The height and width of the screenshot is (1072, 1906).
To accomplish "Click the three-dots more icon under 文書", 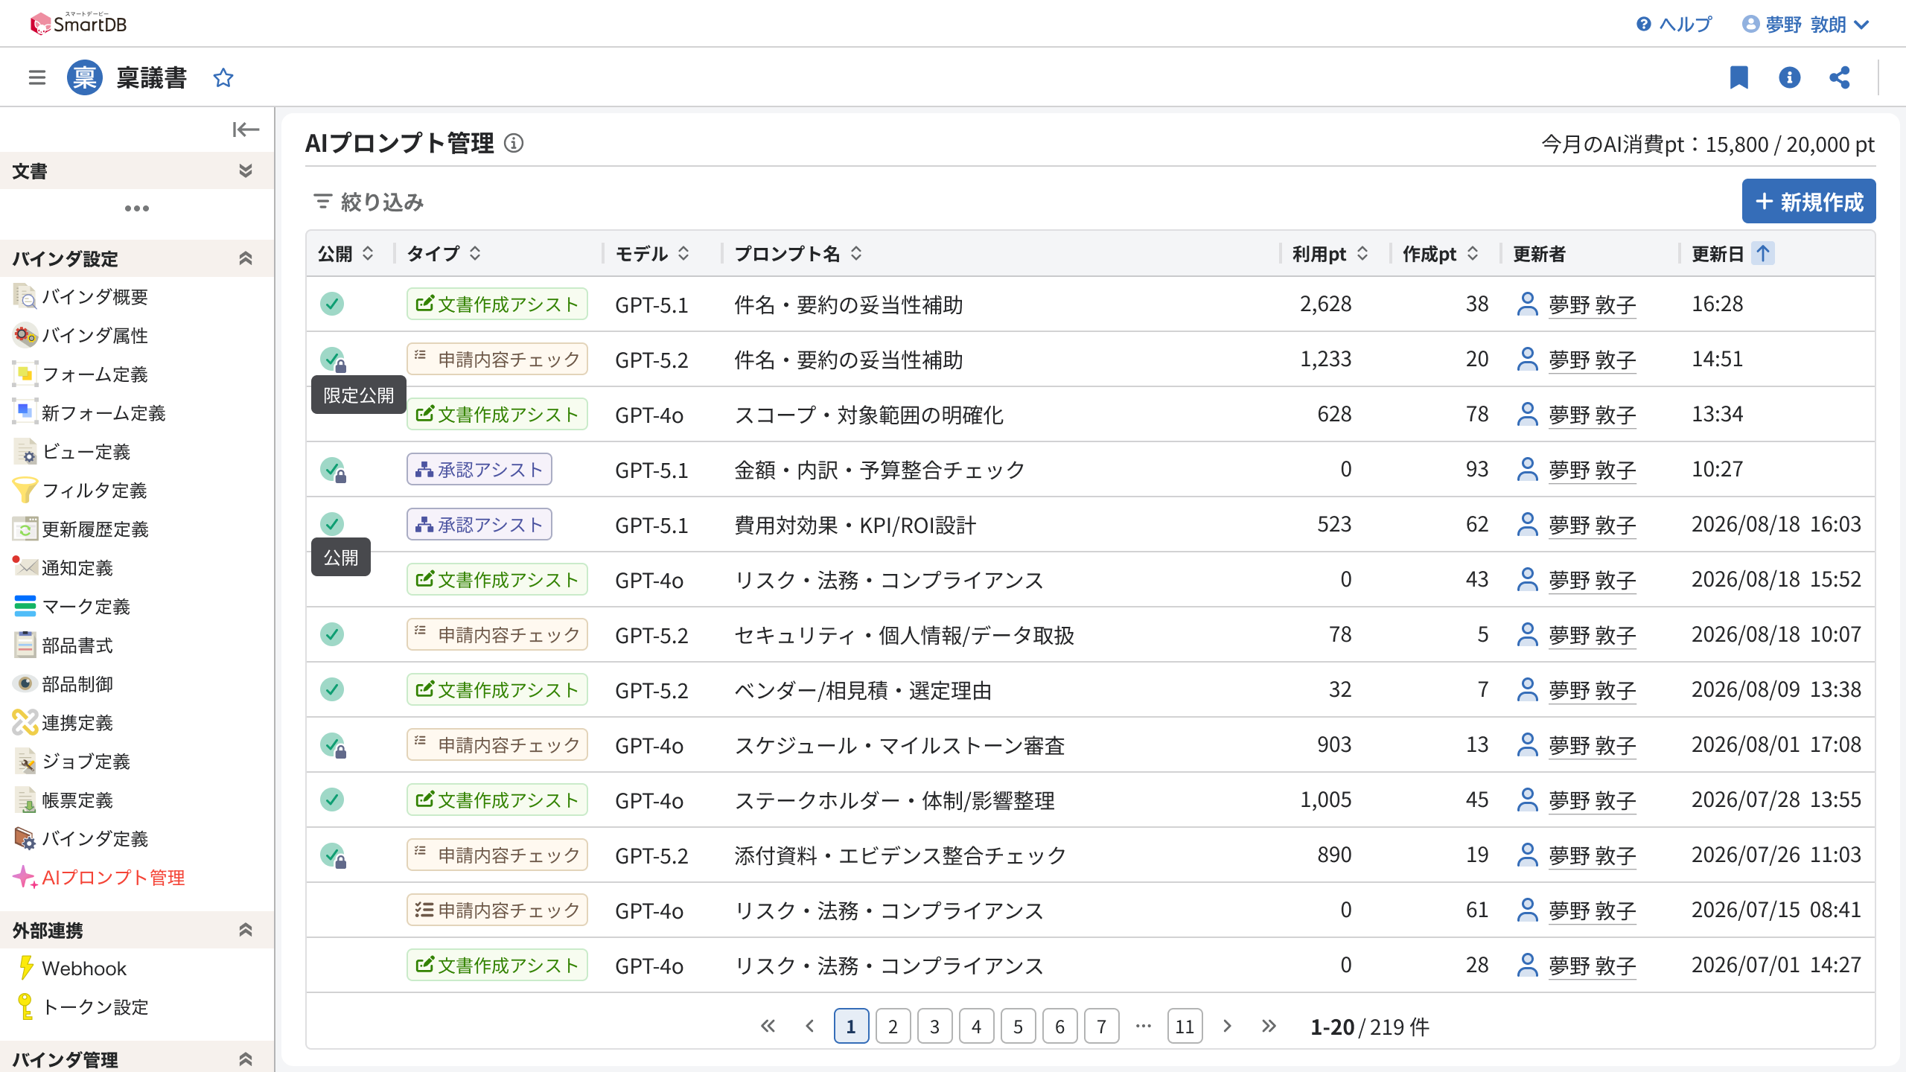I will pyautogui.click(x=137, y=208).
